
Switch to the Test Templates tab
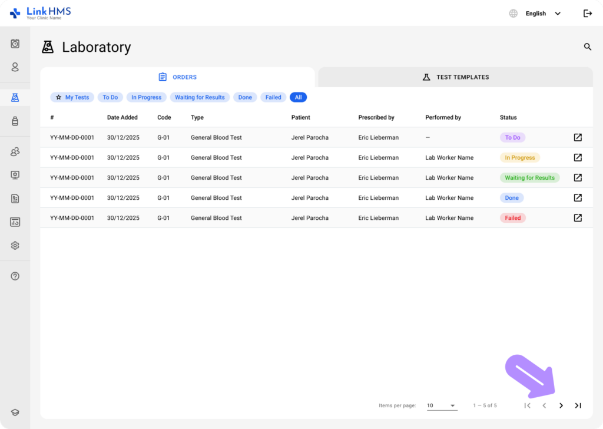click(x=455, y=77)
